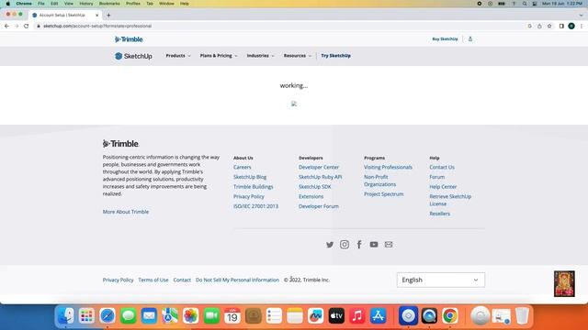Open the YouTube icon in footer

374,245
